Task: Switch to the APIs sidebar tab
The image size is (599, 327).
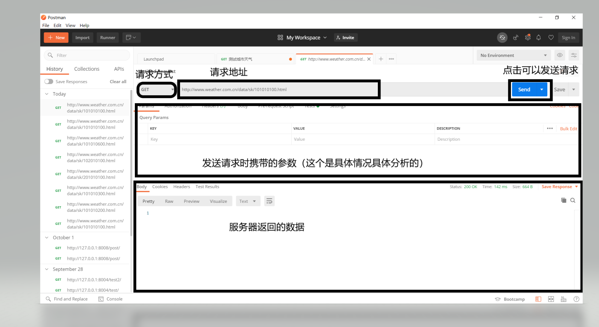Action: pos(119,69)
